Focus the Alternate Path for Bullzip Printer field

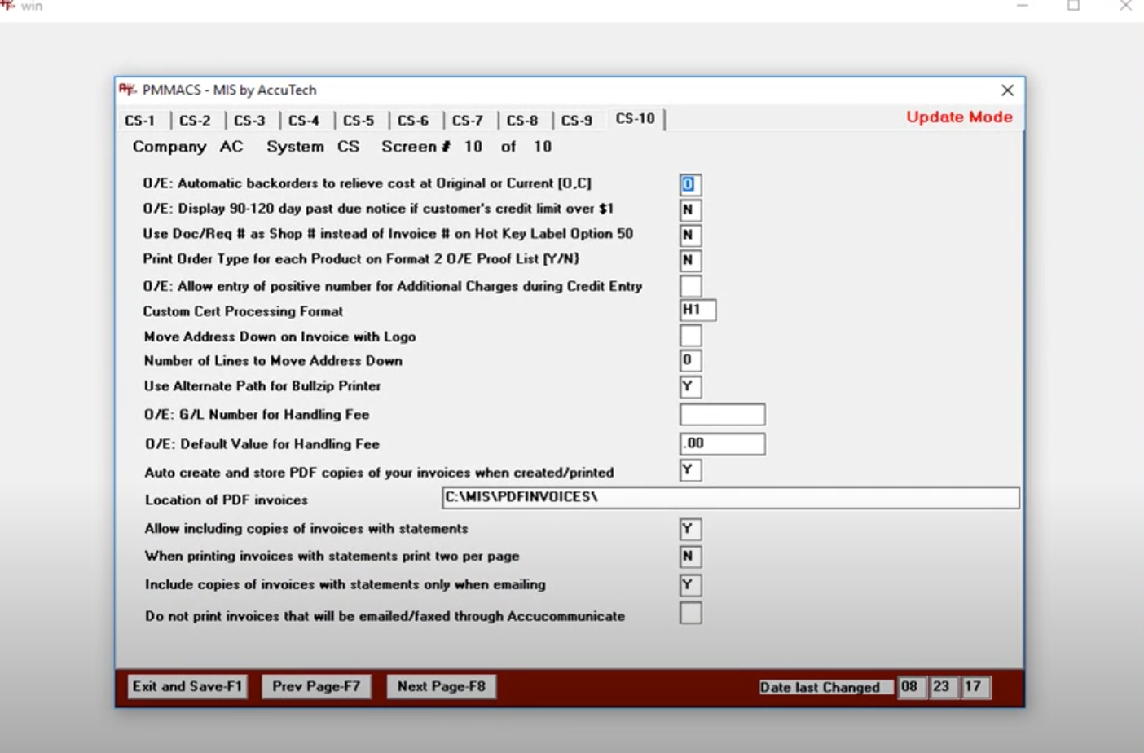(690, 386)
